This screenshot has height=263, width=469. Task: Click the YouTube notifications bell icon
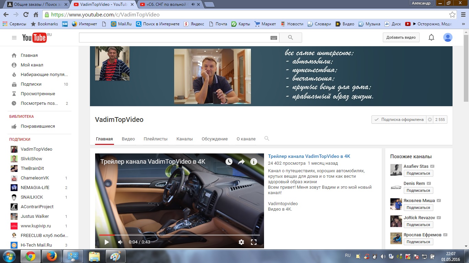[x=432, y=38]
